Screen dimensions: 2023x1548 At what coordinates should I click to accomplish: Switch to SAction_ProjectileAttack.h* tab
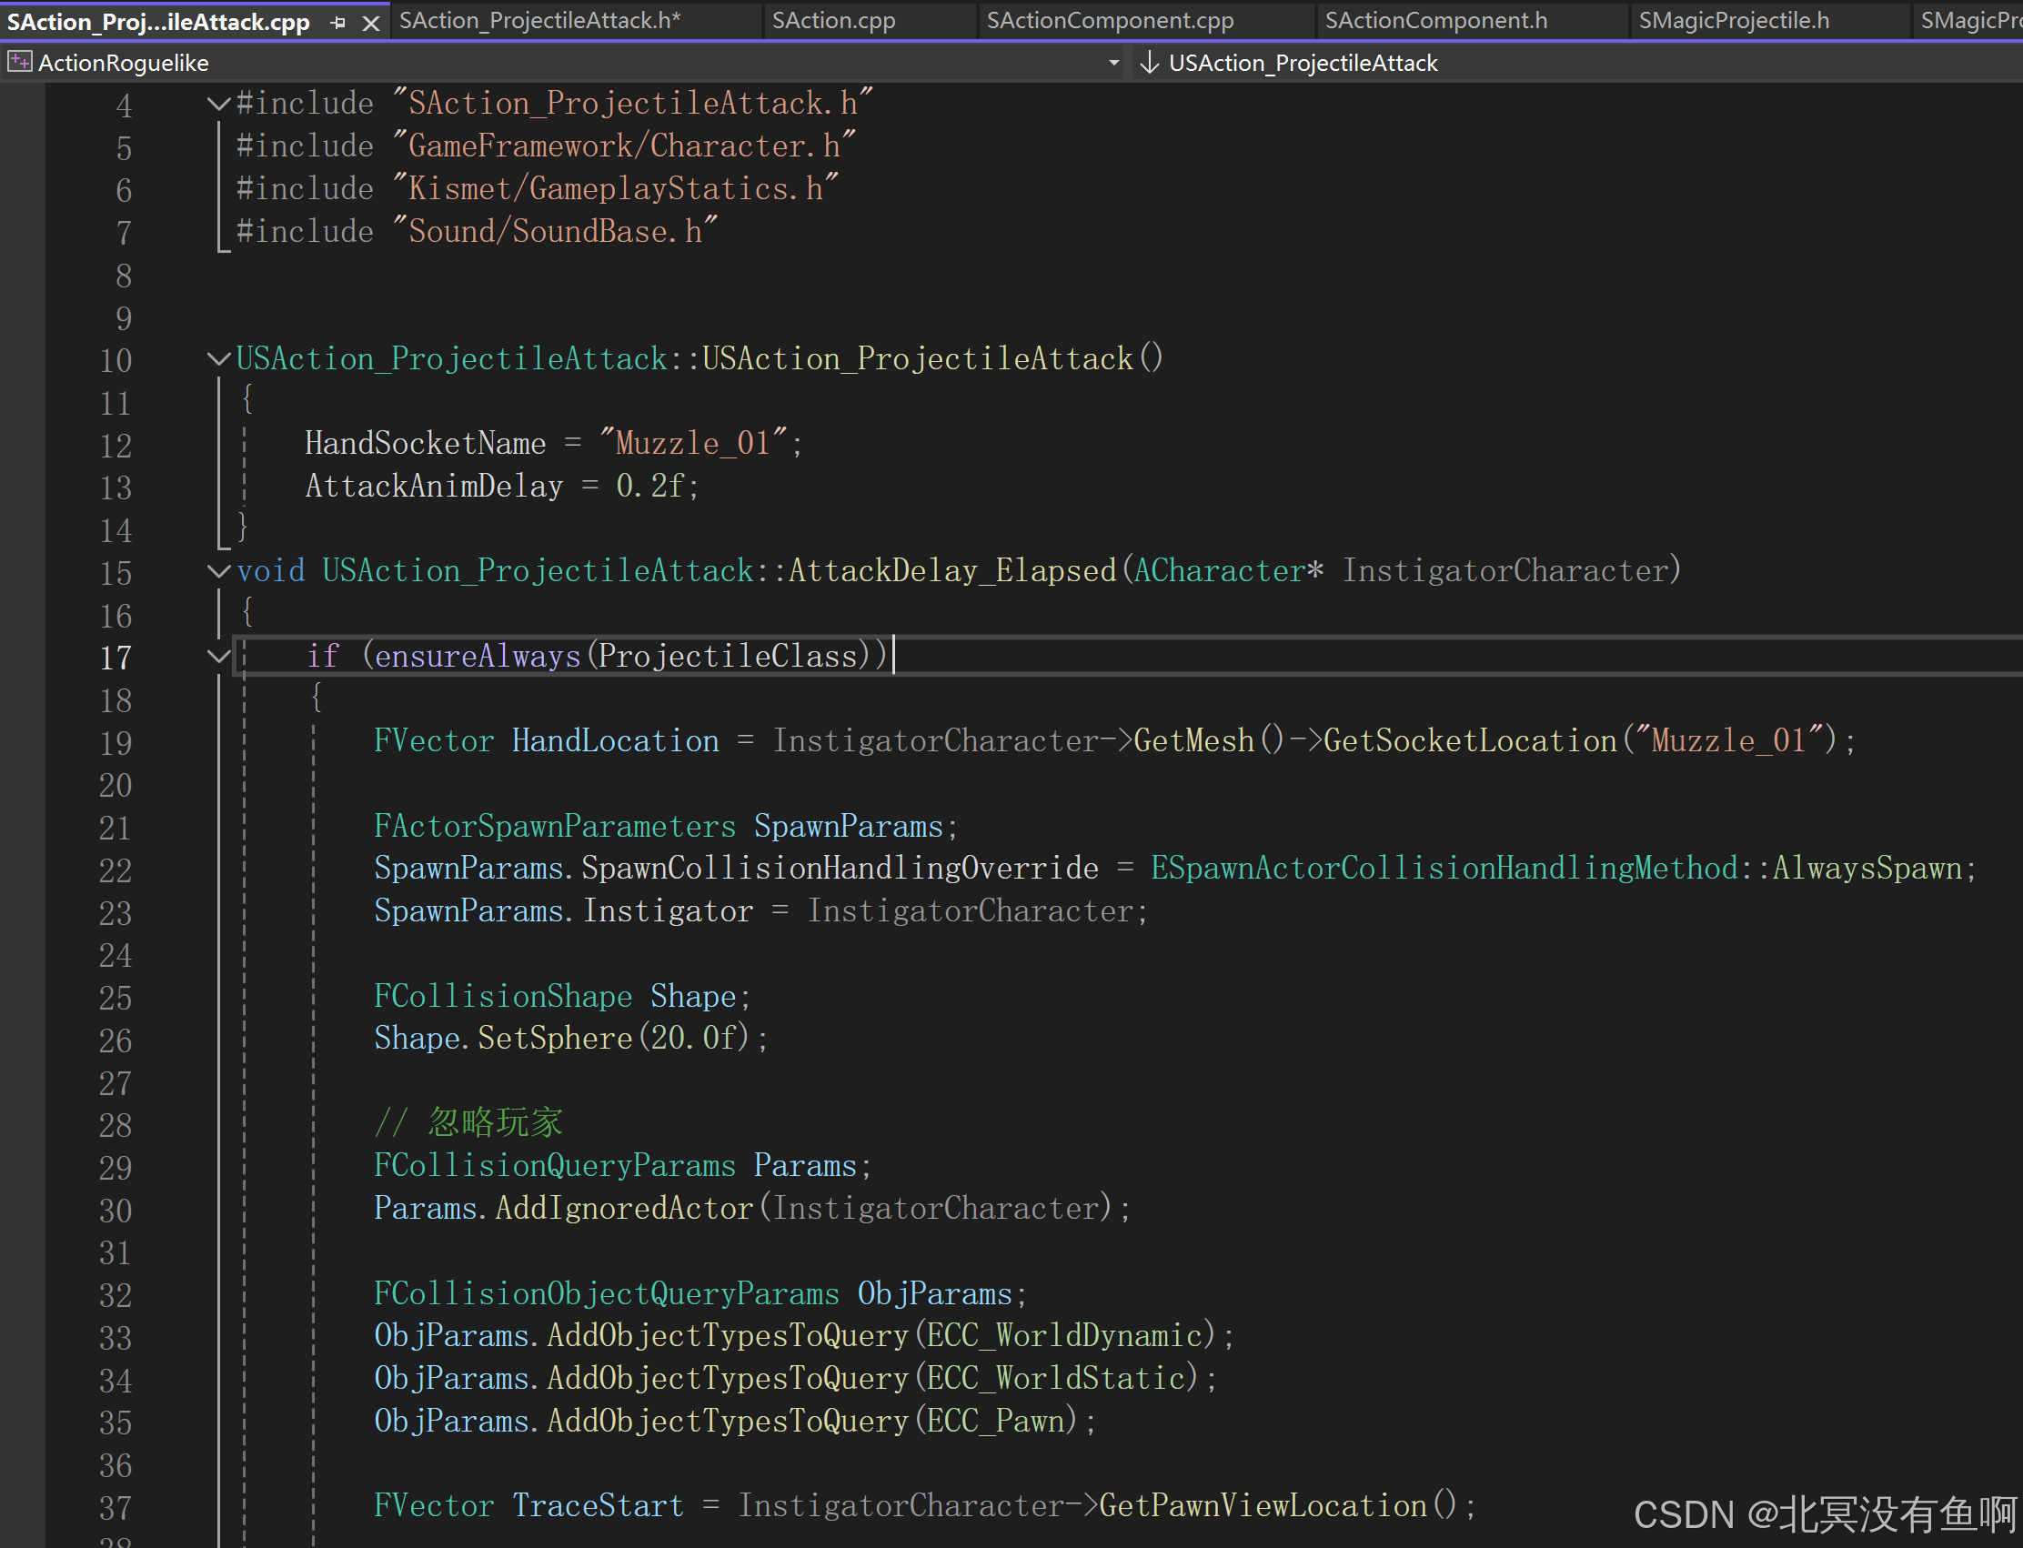pos(540,20)
